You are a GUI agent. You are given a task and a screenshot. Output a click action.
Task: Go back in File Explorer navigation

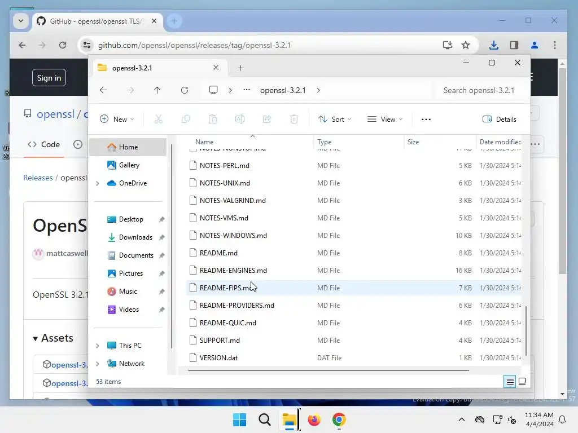pos(103,90)
